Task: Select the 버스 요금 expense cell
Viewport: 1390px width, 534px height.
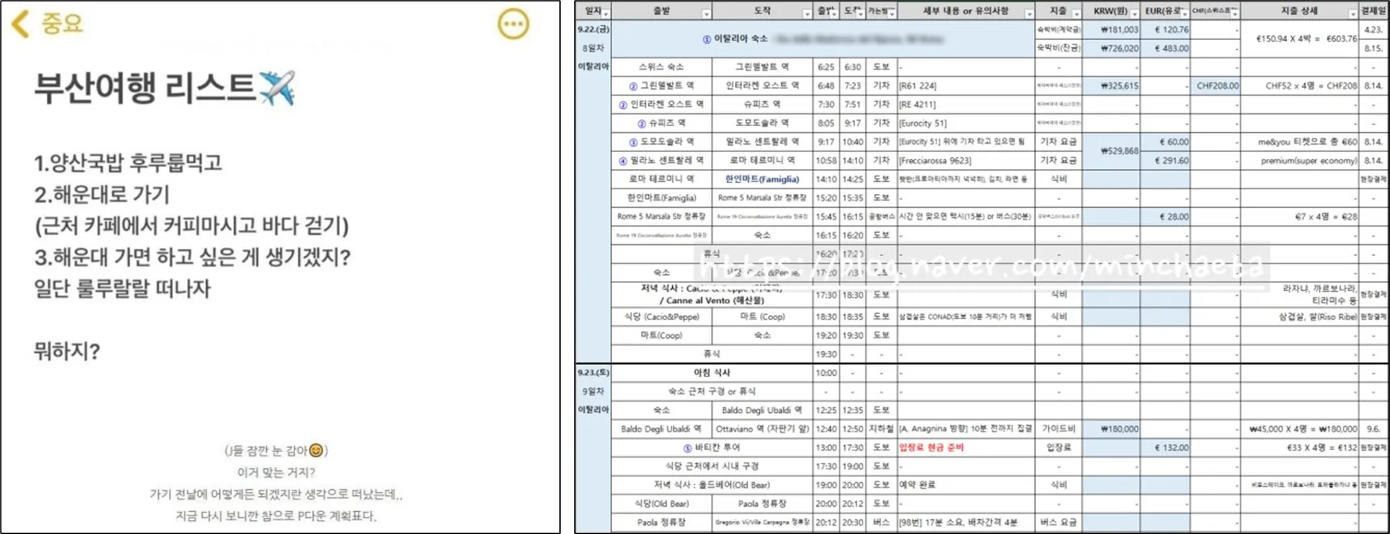Action: click(1058, 522)
